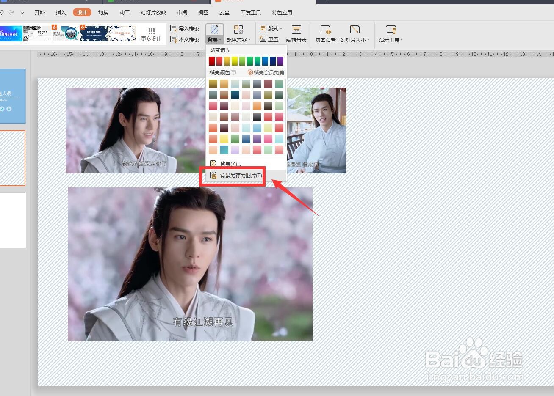Select the large 有缘江湖再见 picture on slide
The height and width of the screenshot is (396, 554).
(x=190, y=264)
